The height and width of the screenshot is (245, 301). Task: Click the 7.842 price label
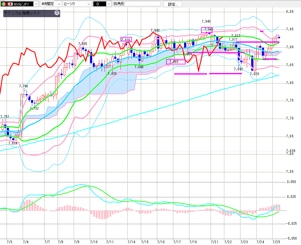point(238,69)
